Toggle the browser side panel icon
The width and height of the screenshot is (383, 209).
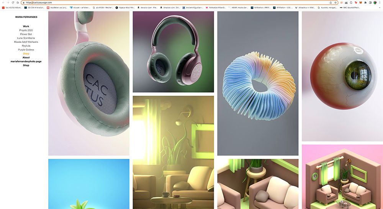[370, 2]
